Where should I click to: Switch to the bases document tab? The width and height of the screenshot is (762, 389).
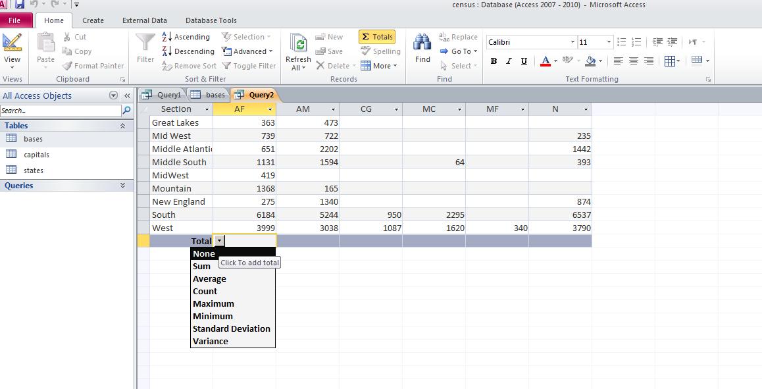point(208,95)
